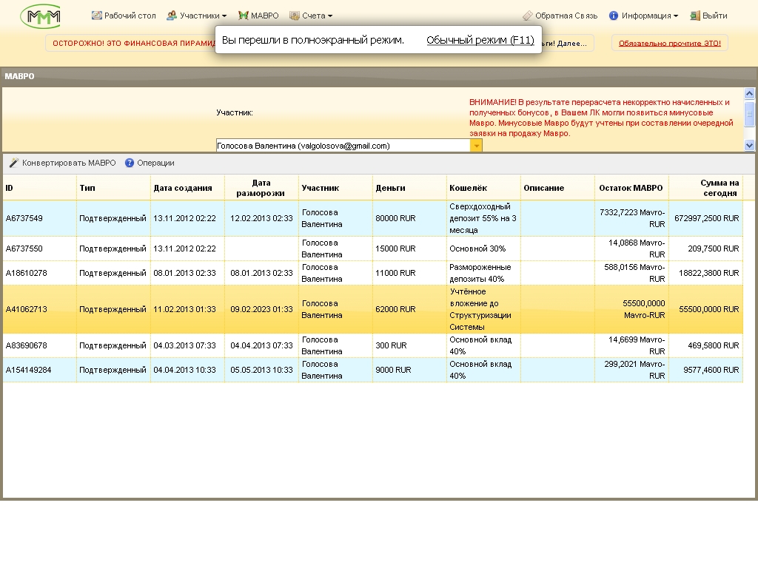Click Сверхдоходный депозит 55% wallet cell
The height and width of the screenshot is (568, 758).
click(483, 218)
